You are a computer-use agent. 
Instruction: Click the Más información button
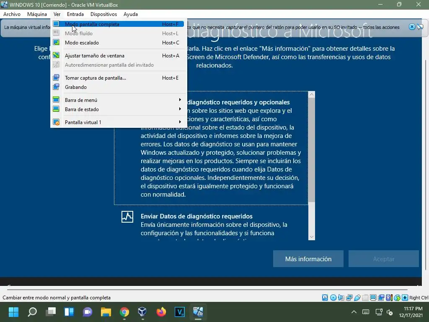tap(308, 259)
